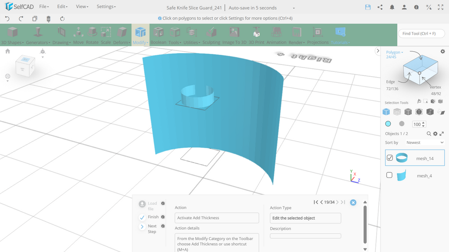Viewport: 449px width, 252px height.
Task: Uncheck the mesh_14 object checkbox
Action: (x=390, y=158)
